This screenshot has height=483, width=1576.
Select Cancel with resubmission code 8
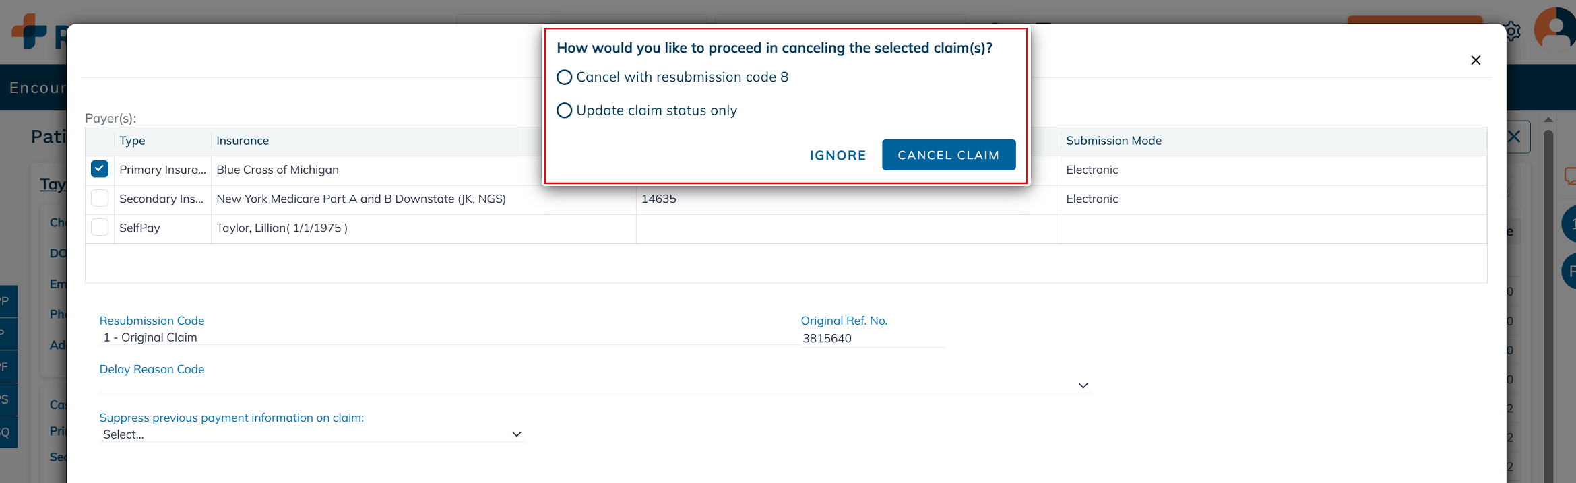coord(565,77)
